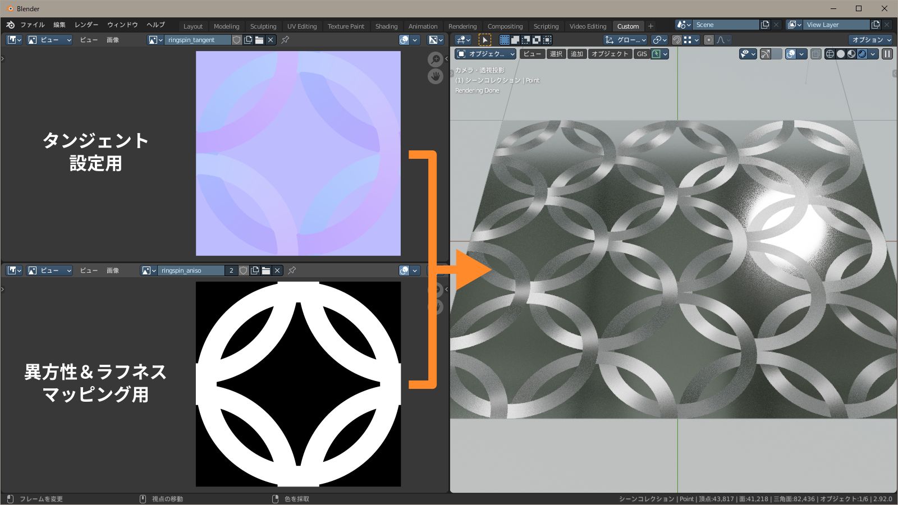Select the pan hand gizmo in top editor
The height and width of the screenshot is (505, 898).
(436, 76)
